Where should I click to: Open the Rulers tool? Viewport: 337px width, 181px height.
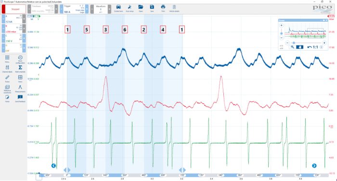click(x=7, y=78)
